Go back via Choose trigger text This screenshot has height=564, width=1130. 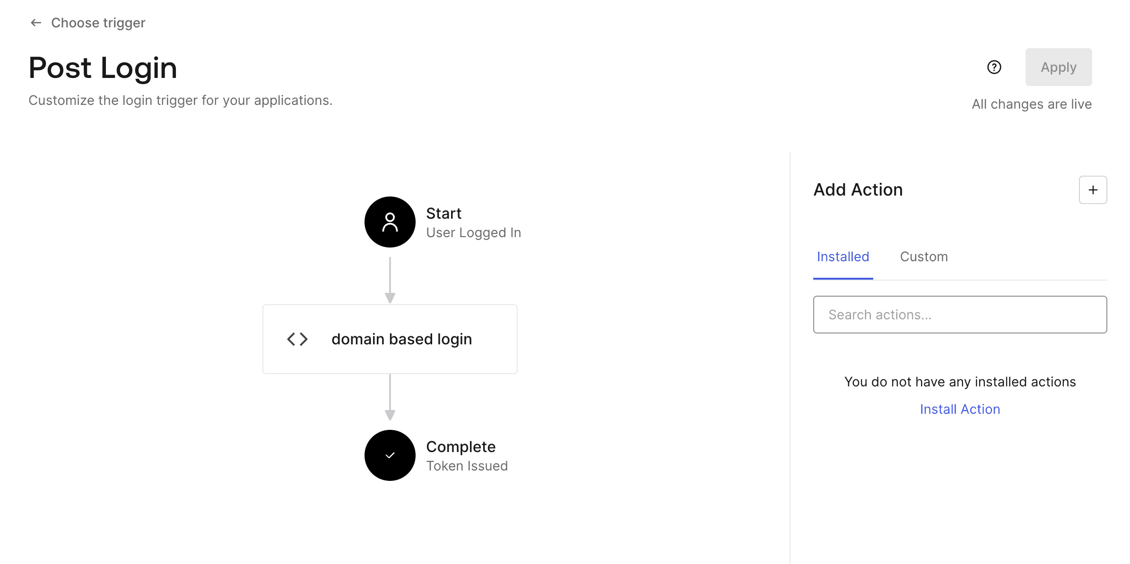tap(98, 23)
